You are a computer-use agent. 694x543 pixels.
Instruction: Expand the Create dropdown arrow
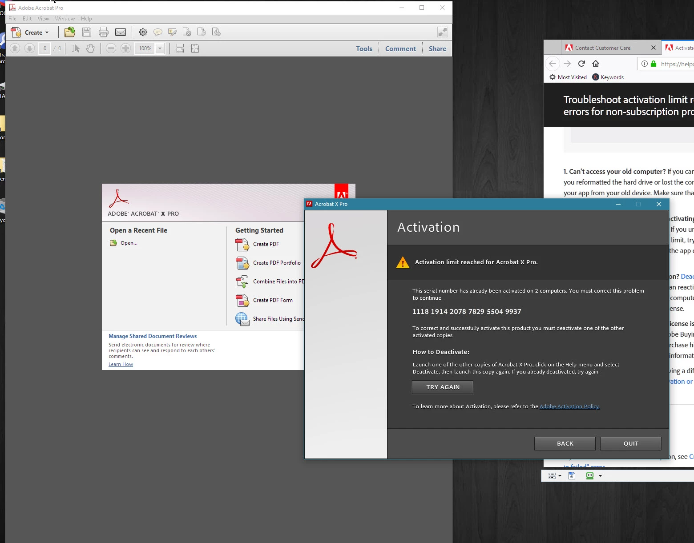click(x=47, y=32)
